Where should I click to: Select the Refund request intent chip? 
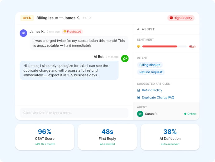(x=151, y=72)
